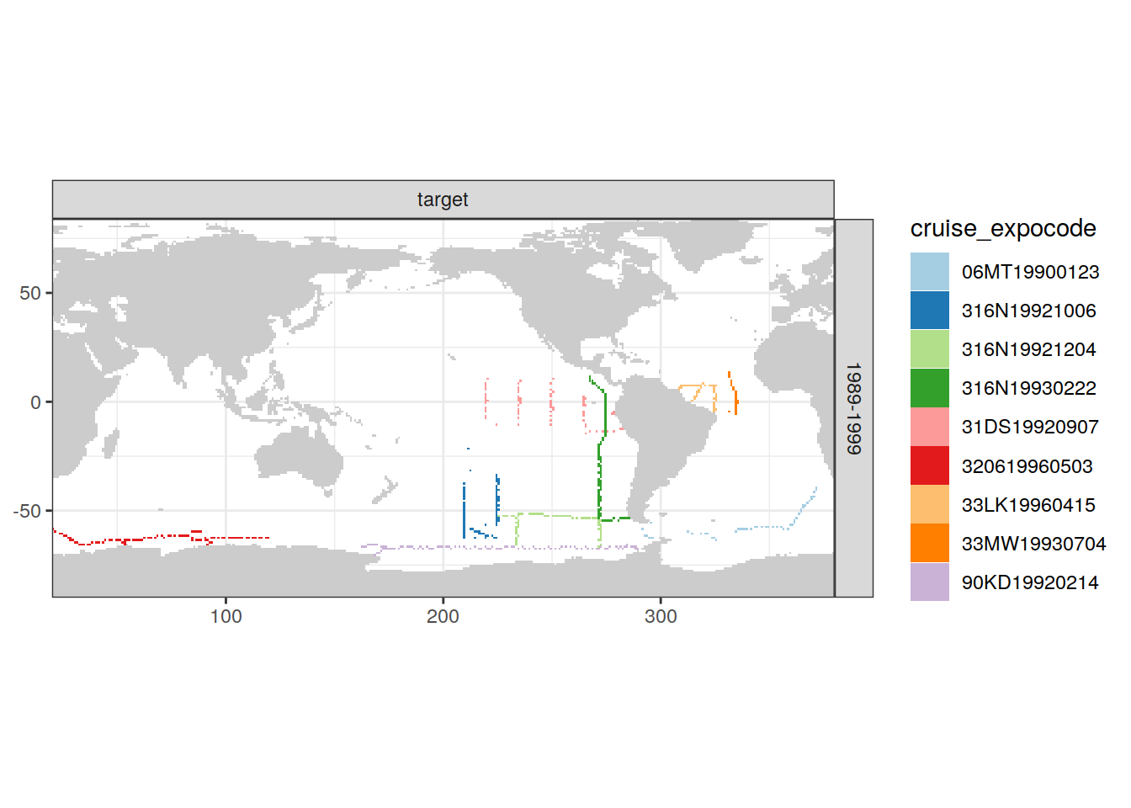The height and width of the screenshot is (808, 1131).
Task: Click the 33MW19930704 legend text label
Action: [1033, 544]
